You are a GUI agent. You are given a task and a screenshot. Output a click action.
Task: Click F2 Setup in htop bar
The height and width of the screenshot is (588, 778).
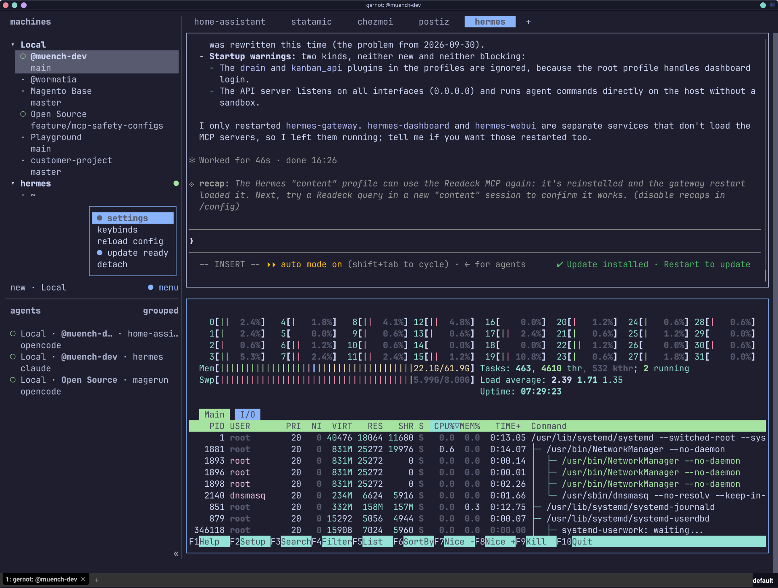coord(250,542)
